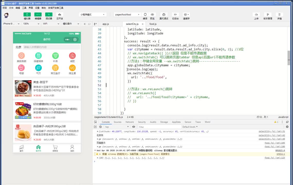
Task: Click the upload cloud icon
Action: 256,15
